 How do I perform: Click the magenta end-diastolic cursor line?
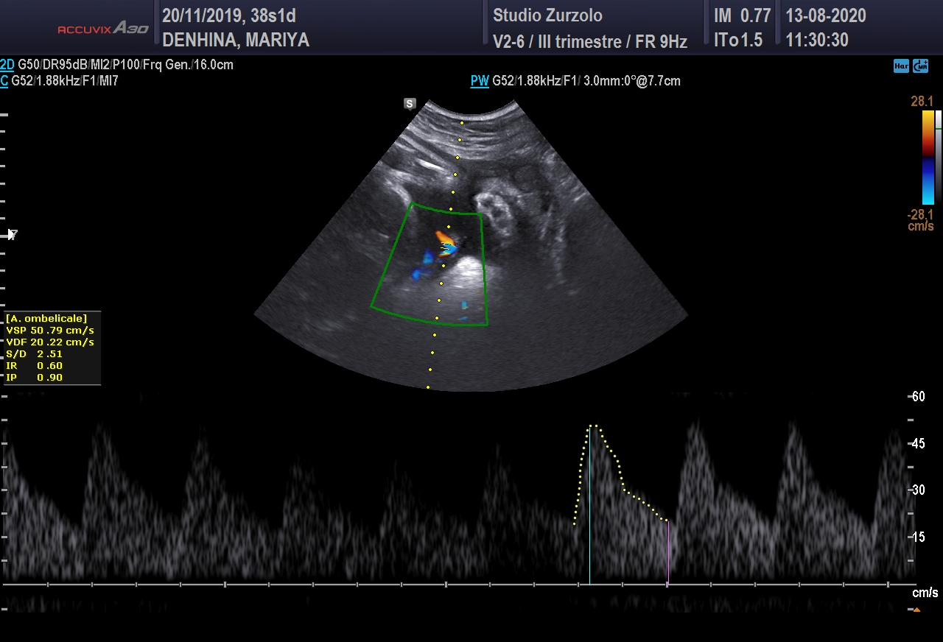click(667, 552)
